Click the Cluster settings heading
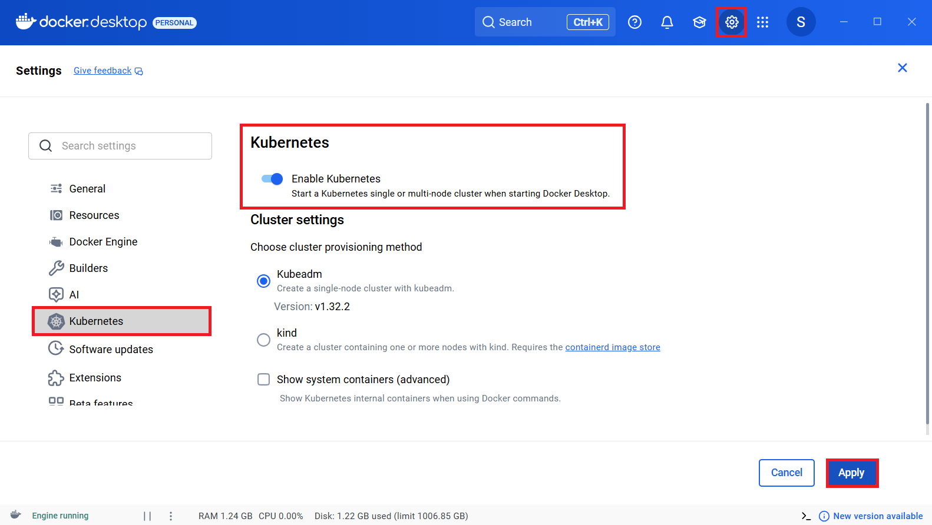Screen dimensions: 932x525 tap(297, 220)
